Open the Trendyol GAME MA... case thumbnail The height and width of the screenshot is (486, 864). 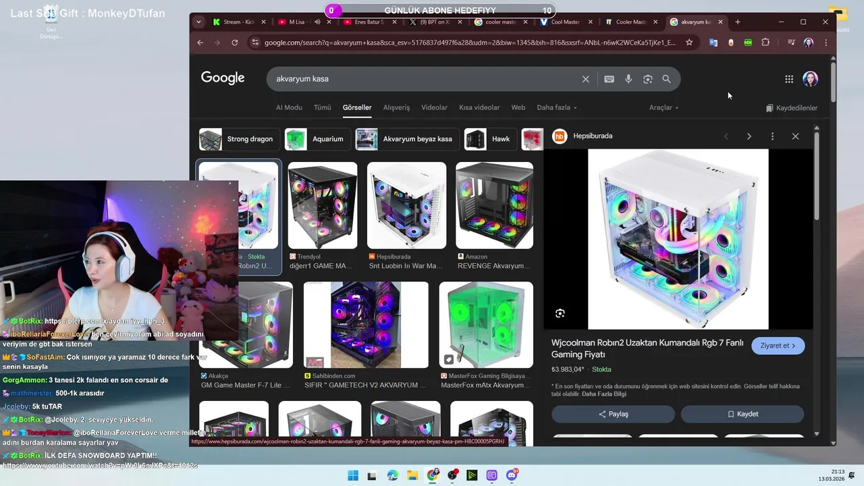[x=323, y=205]
